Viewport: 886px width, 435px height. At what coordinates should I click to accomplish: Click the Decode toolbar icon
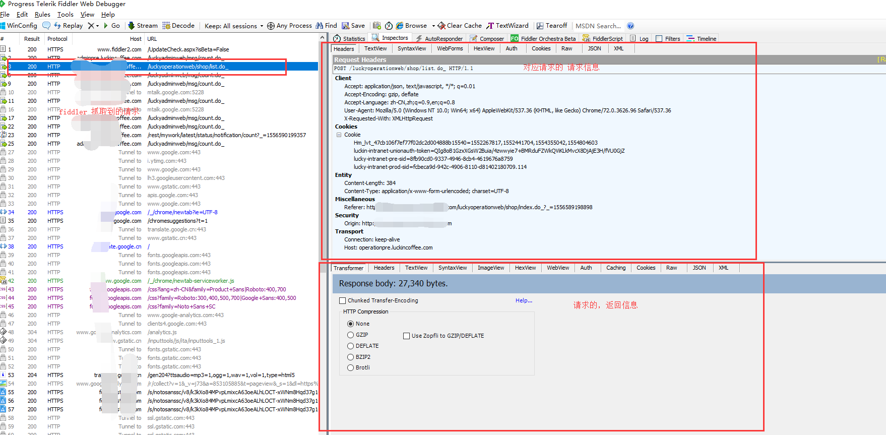point(166,26)
